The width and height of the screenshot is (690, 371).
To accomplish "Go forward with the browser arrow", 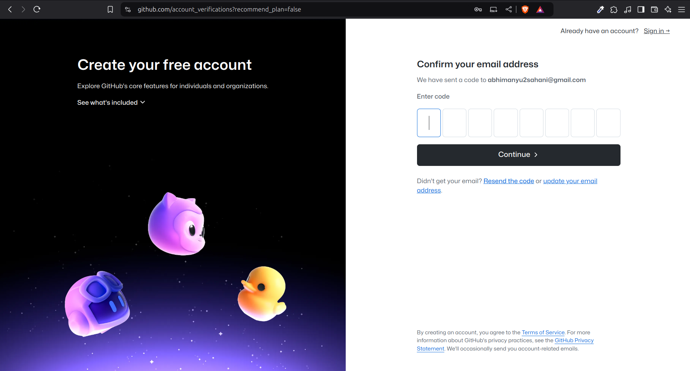I will point(23,9).
